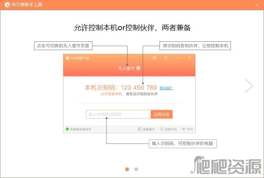Go to the next tutorial page arrow
264x178 pixels.
(x=249, y=86)
